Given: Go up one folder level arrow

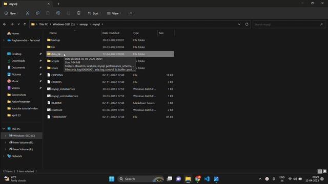Looking at the screenshot, I should [x=25, y=25].
